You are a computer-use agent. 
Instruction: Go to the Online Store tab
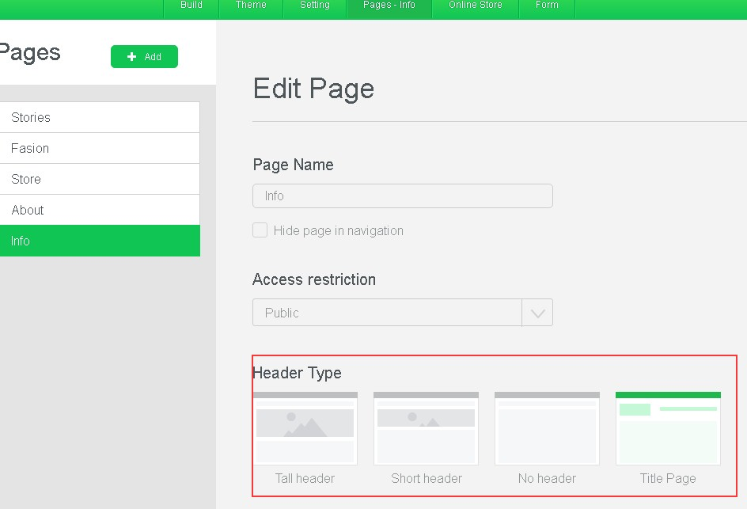pos(476,6)
